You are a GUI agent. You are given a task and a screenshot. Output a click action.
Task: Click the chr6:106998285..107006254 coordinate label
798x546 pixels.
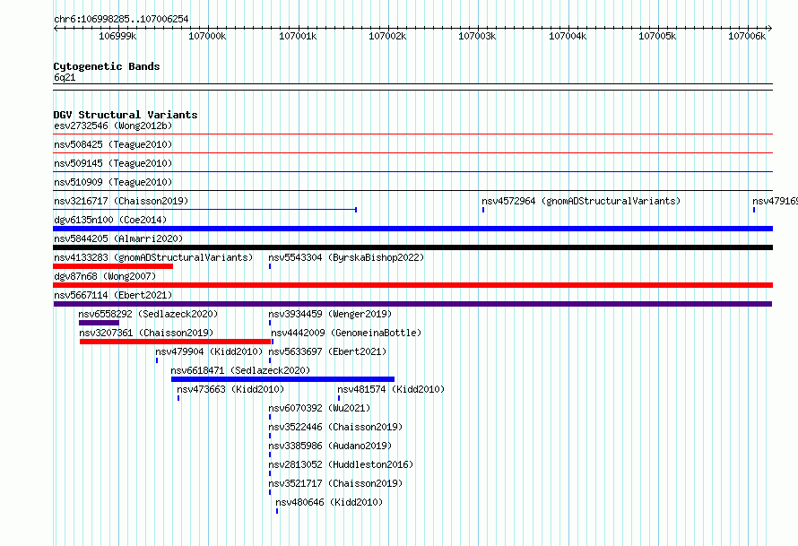tap(121, 19)
